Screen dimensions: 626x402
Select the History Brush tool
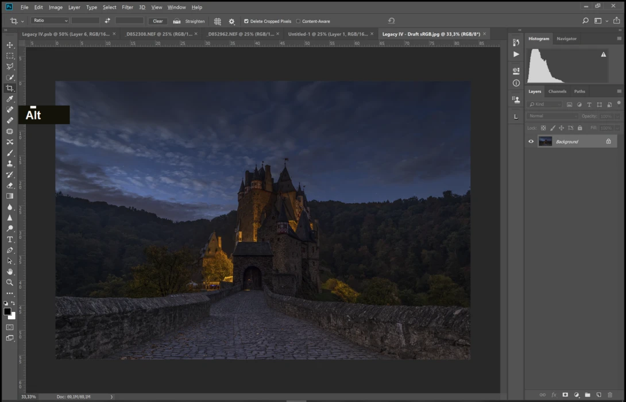[10, 175]
